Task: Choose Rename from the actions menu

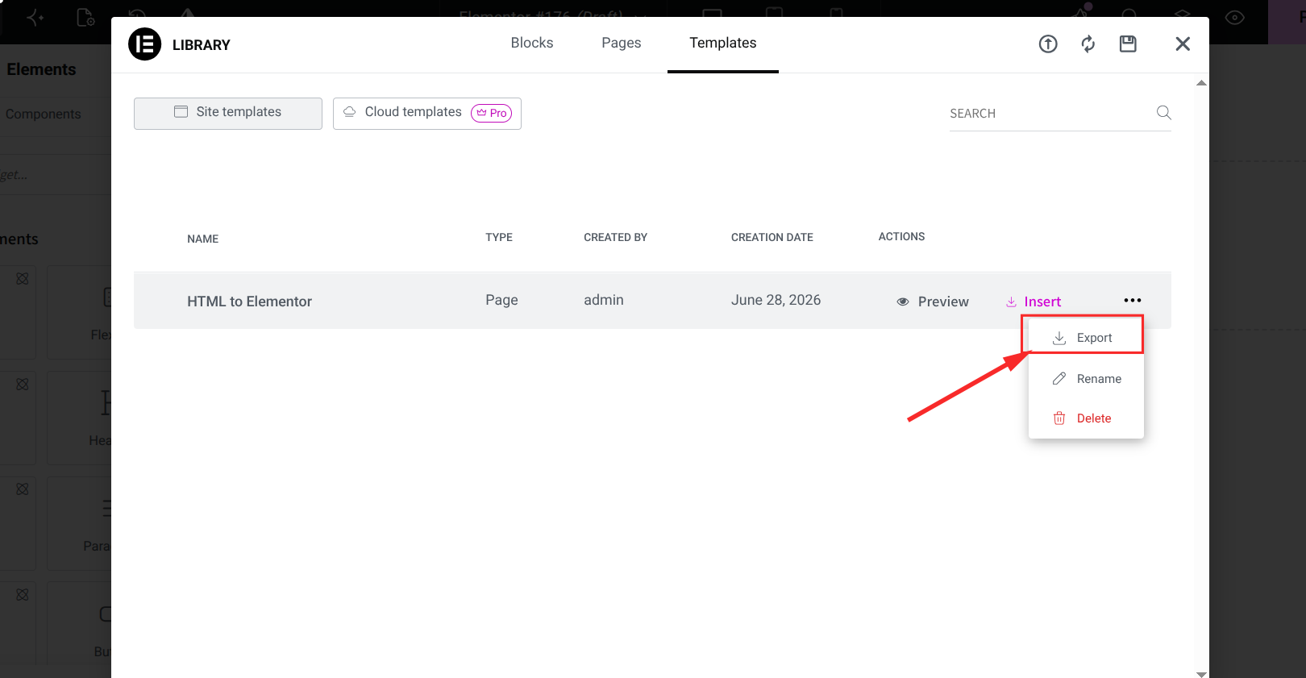Action: point(1086,379)
